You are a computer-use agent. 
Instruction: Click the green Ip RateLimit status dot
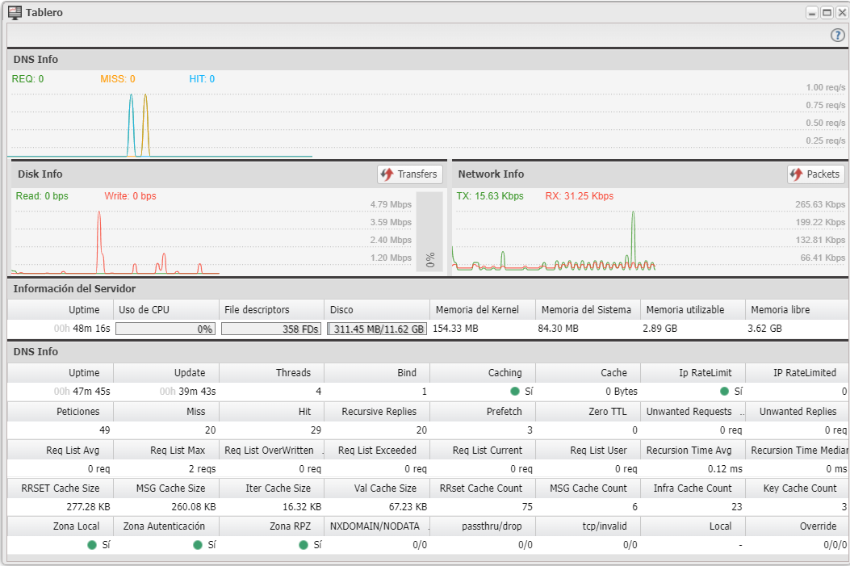[725, 392]
